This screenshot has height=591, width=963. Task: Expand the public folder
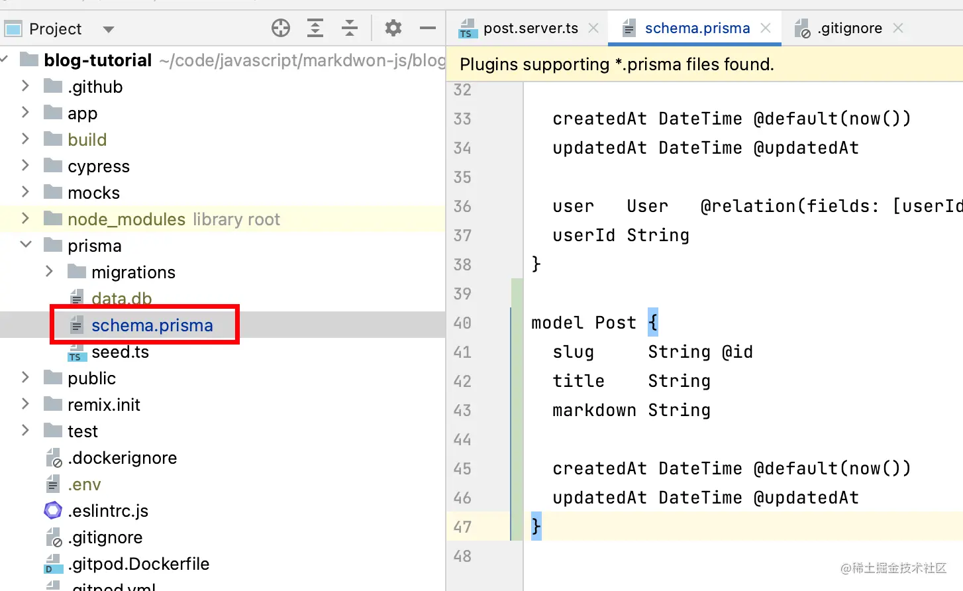point(25,378)
